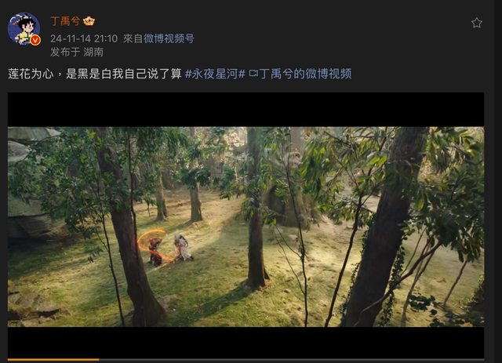Click the page's right-side vertical scrollbar
The height and width of the screenshot is (363, 502).
[x=497, y=182]
